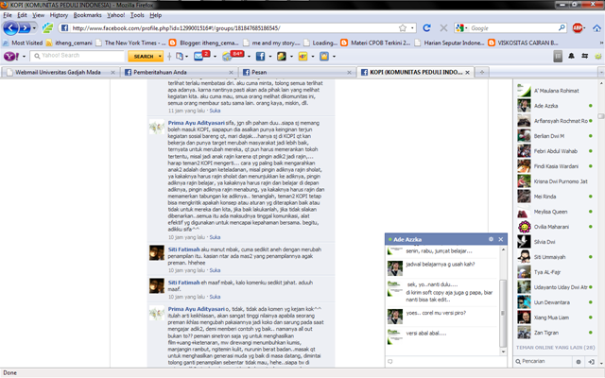Open Ade Azzka chat options gear icon
The height and width of the screenshot is (378, 605).
click(491, 239)
